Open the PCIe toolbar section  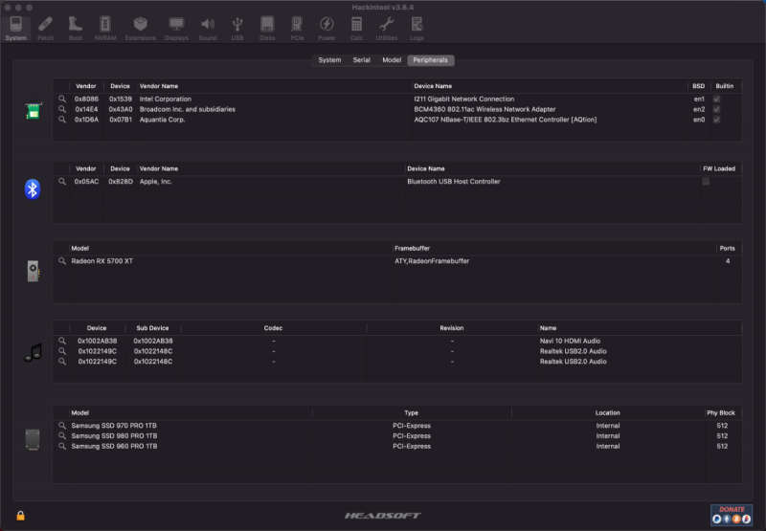pos(297,27)
